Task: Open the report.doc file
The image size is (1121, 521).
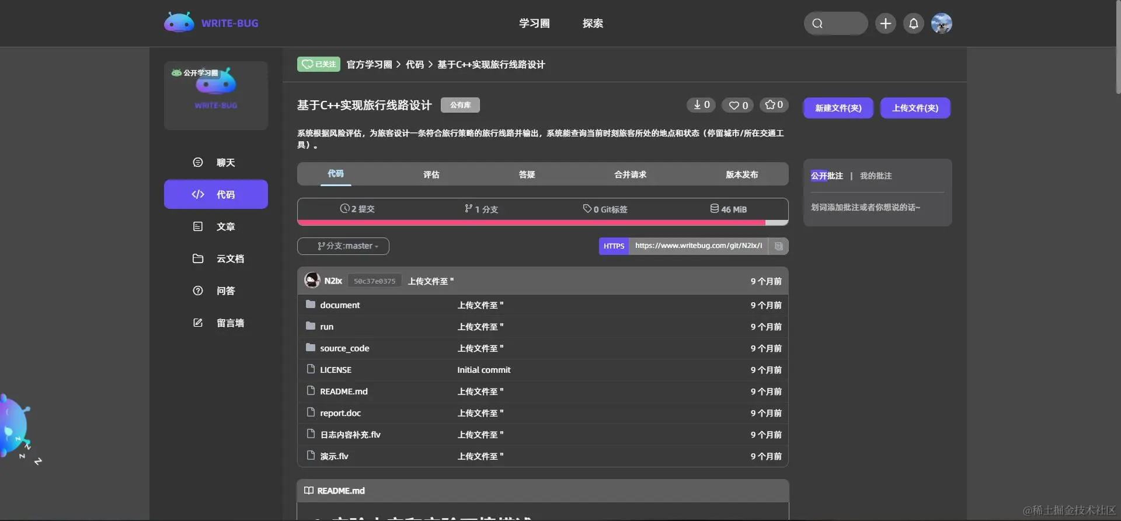Action: [x=340, y=413]
